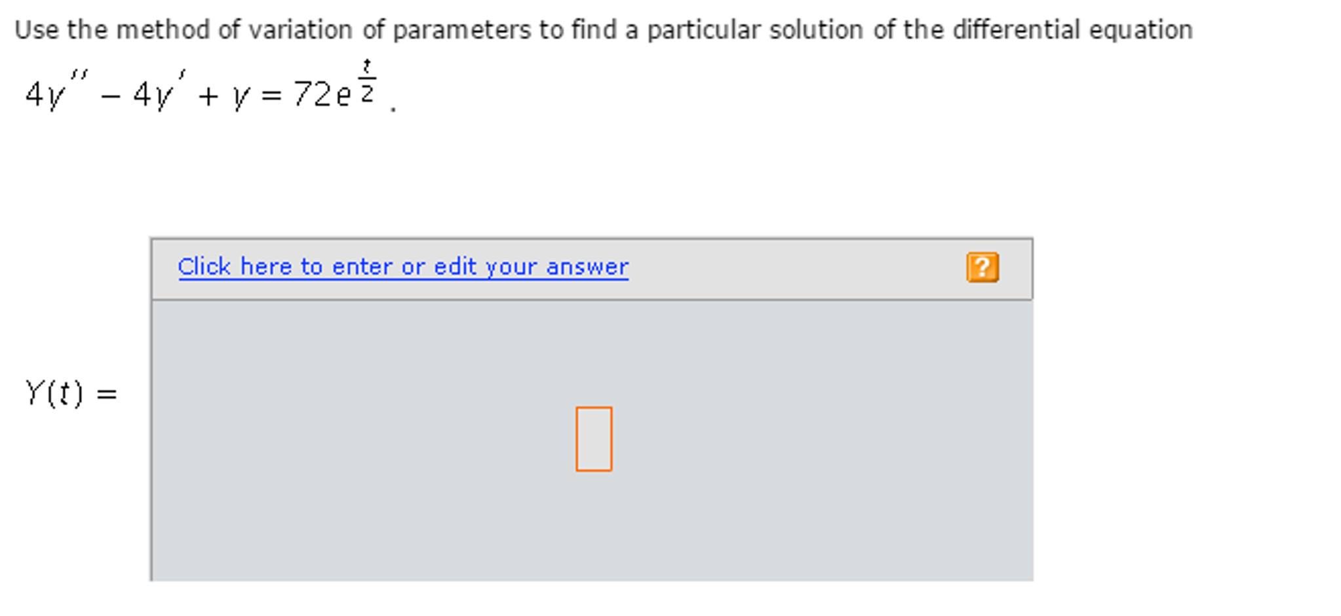This screenshot has width=1341, height=616.
Task: Click the equals sign in the differential equation
Action: click(x=271, y=96)
